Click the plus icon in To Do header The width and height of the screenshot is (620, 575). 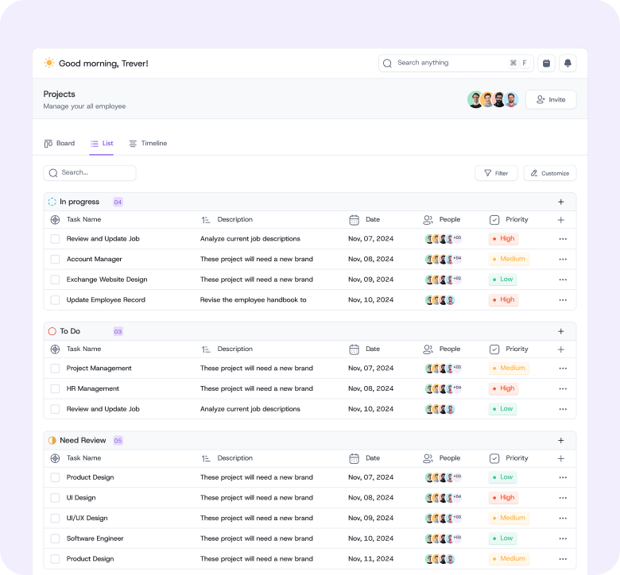560,331
